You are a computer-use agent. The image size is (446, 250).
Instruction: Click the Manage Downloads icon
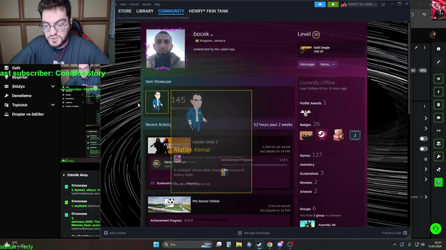pyautogui.click(x=240, y=233)
